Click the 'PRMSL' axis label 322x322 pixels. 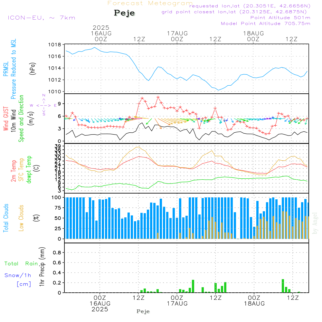click(6, 69)
